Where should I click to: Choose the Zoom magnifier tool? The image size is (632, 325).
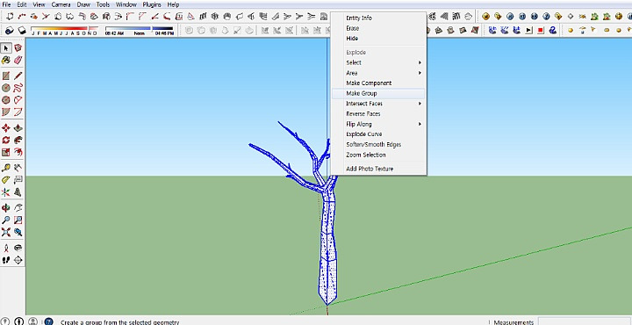pyautogui.click(x=6, y=220)
